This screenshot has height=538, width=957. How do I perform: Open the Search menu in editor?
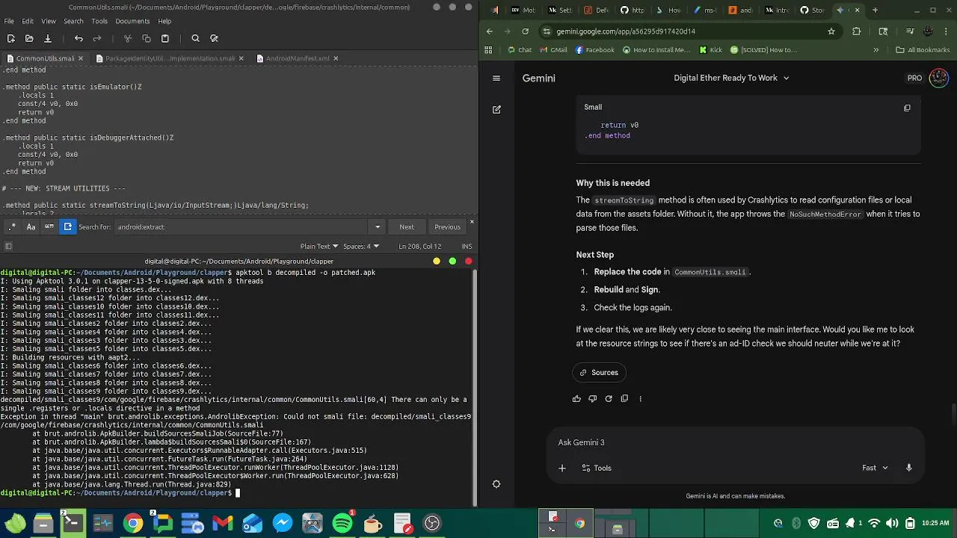[x=73, y=21]
